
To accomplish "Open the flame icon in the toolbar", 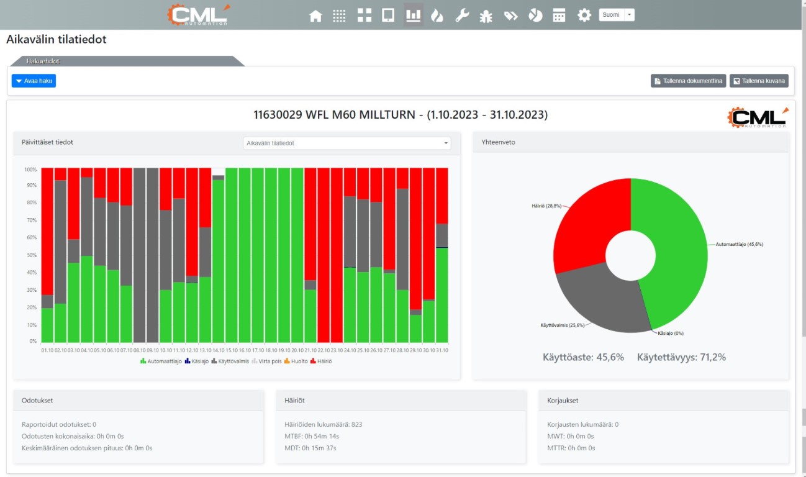I will [437, 16].
